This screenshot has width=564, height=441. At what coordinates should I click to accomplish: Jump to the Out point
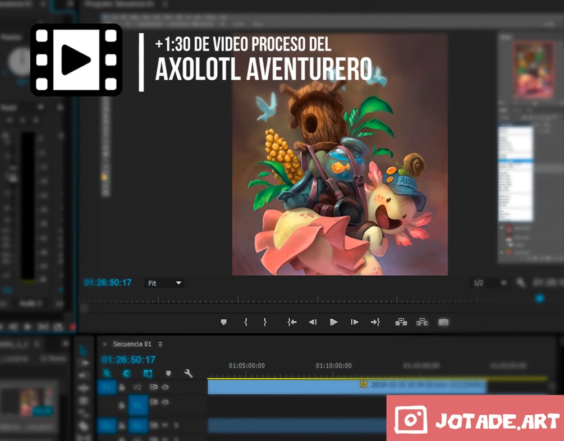click(x=375, y=322)
